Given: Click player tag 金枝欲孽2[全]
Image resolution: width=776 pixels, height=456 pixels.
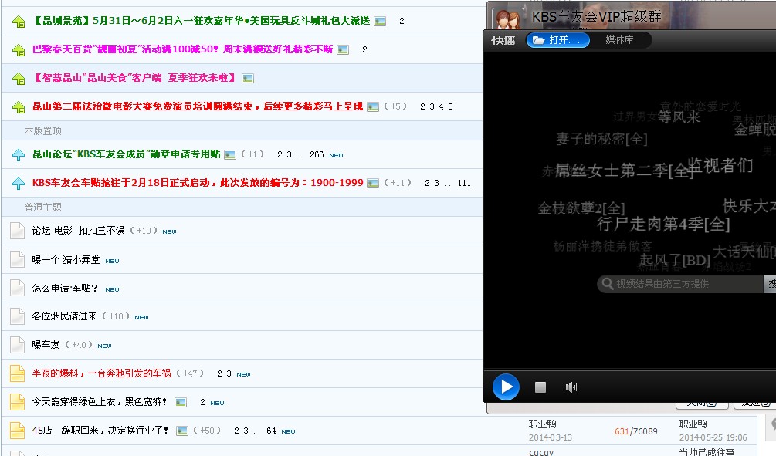Looking at the screenshot, I should click(x=581, y=208).
